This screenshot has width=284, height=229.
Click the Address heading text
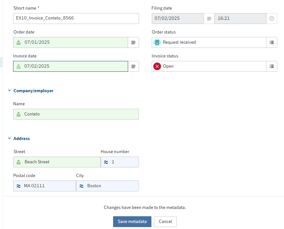(x=21, y=138)
